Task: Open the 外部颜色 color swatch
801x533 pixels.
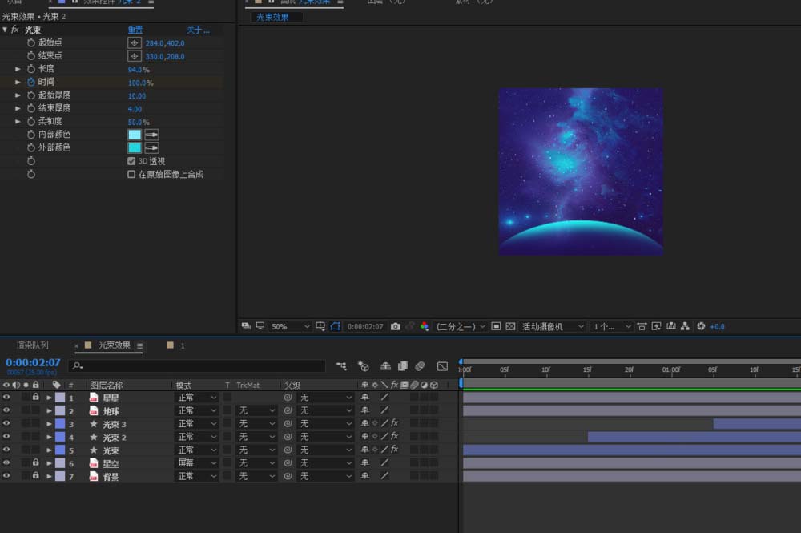Action: (x=135, y=148)
